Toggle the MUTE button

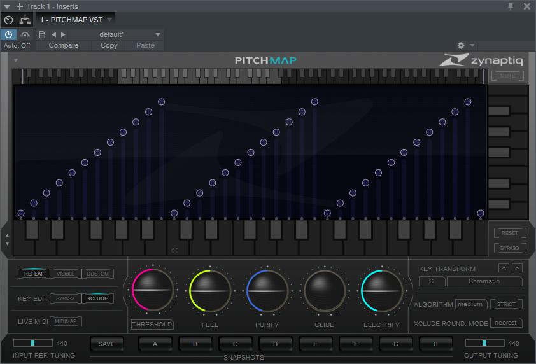click(507, 76)
